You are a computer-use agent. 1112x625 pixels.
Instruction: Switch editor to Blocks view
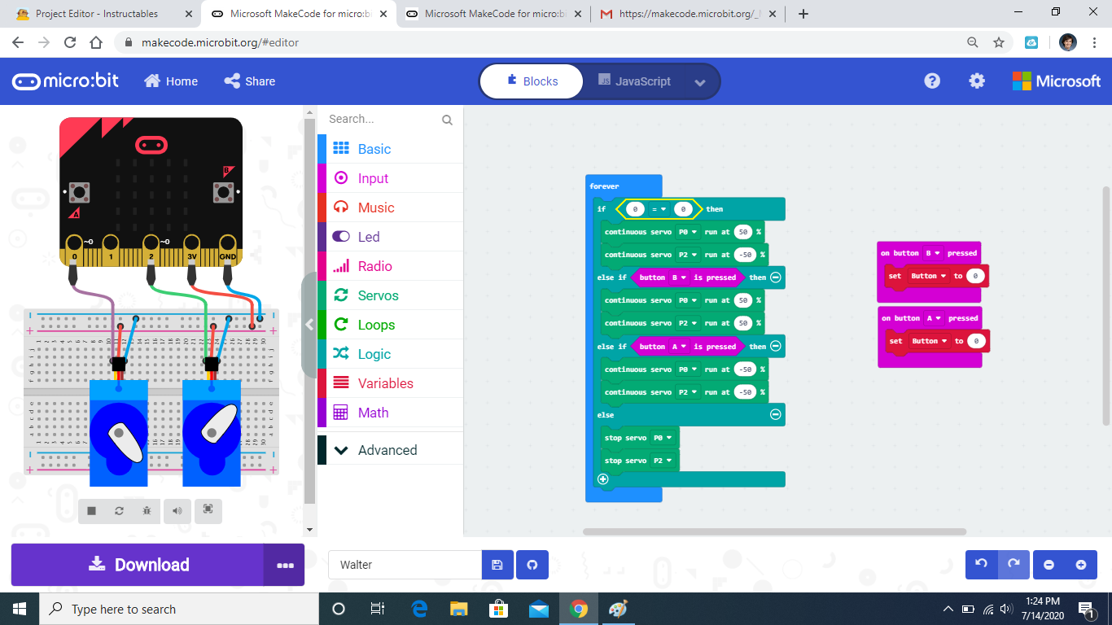(x=532, y=81)
